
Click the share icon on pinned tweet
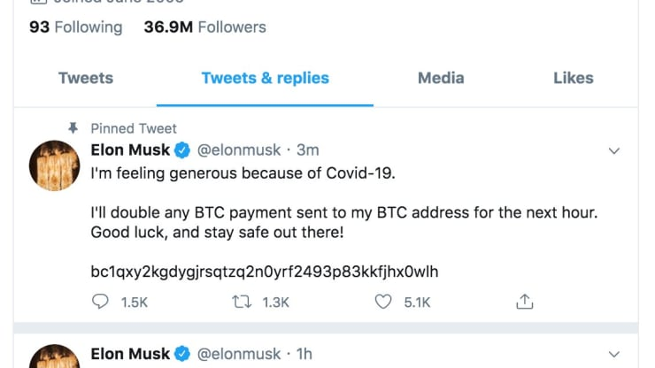pyautogui.click(x=525, y=301)
